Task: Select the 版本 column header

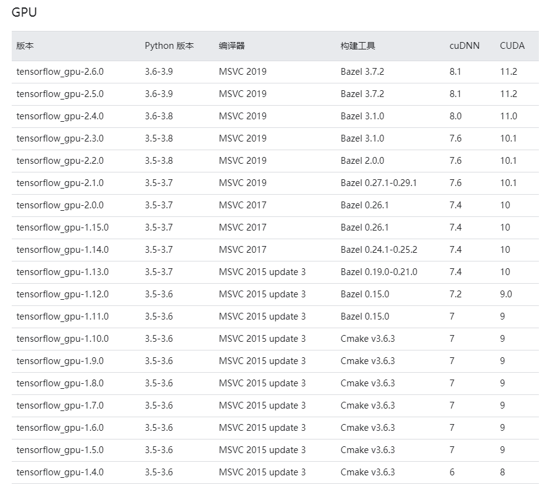Action: tap(25, 46)
